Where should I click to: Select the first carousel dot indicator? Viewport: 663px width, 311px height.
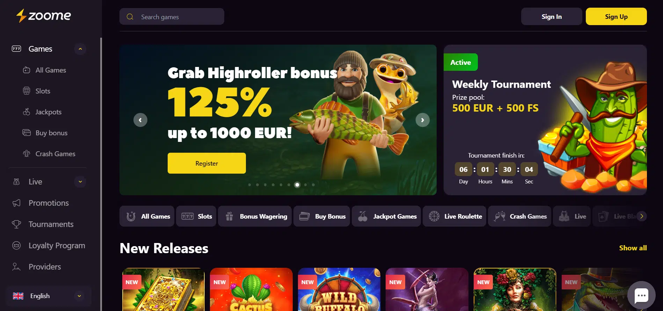click(x=249, y=185)
